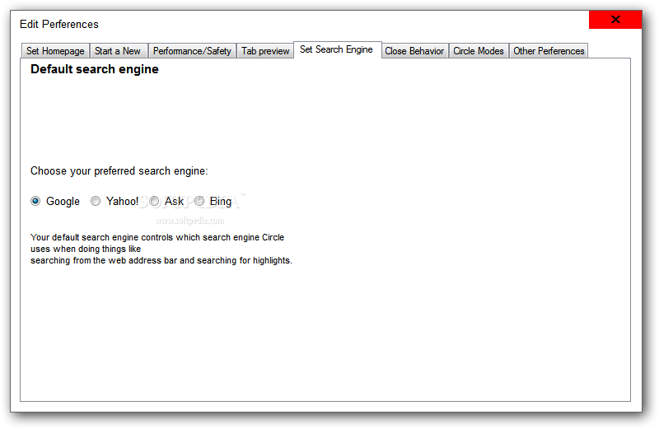The image size is (659, 429).
Task: Open the Start a New tab
Action: pos(118,51)
